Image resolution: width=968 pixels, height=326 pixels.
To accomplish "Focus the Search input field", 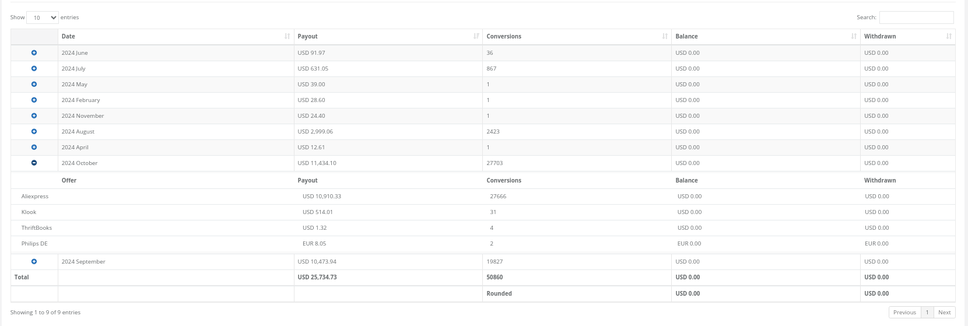I will [916, 17].
